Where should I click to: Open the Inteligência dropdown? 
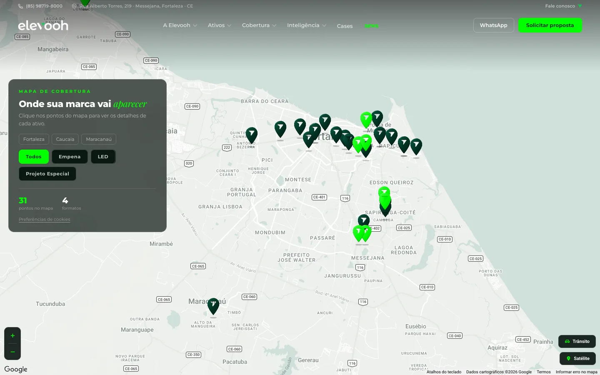[307, 25]
